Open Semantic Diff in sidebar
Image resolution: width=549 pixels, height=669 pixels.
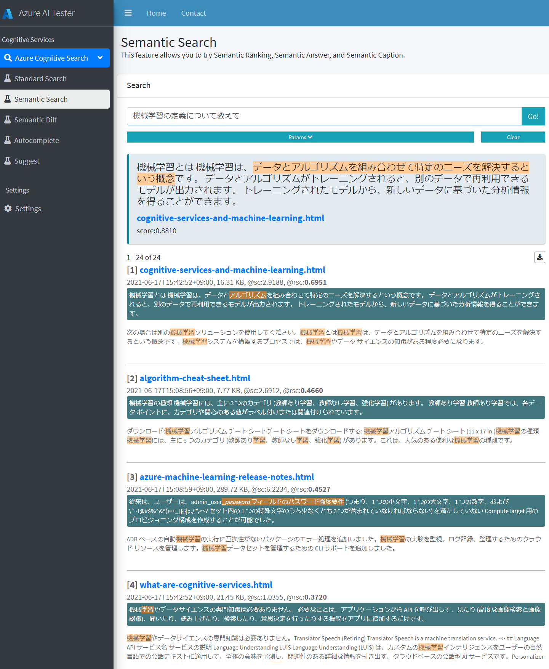tap(55, 120)
